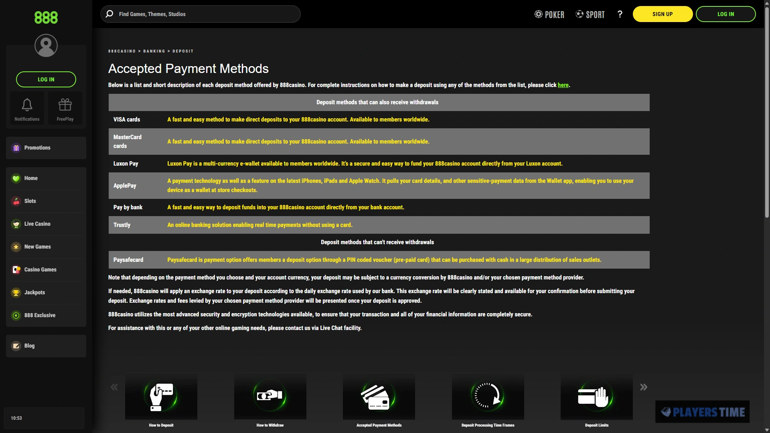Open the Live Casino menu item

[46, 224]
